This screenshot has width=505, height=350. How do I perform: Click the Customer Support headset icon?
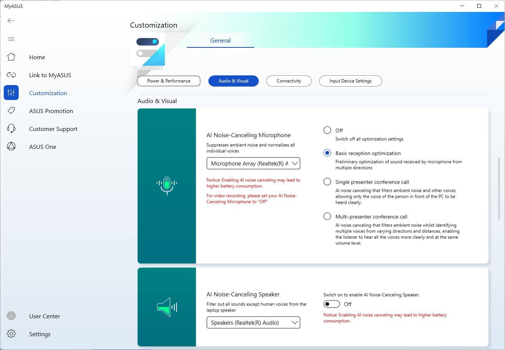tap(11, 129)
